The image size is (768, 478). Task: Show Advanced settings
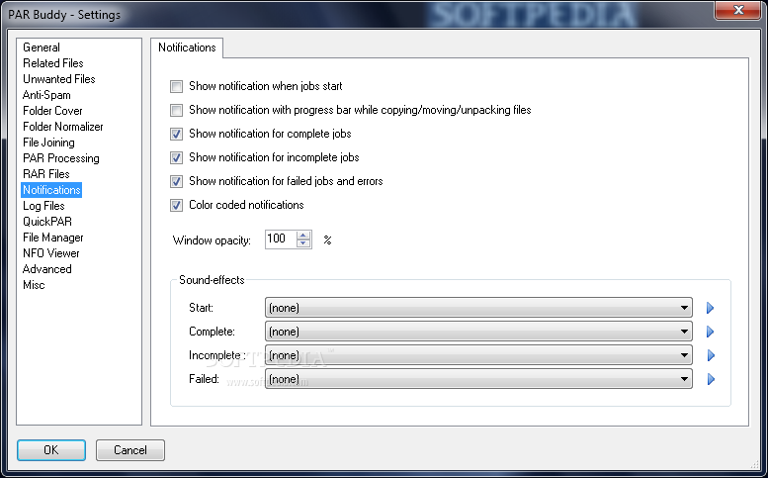tap(47, 269)
